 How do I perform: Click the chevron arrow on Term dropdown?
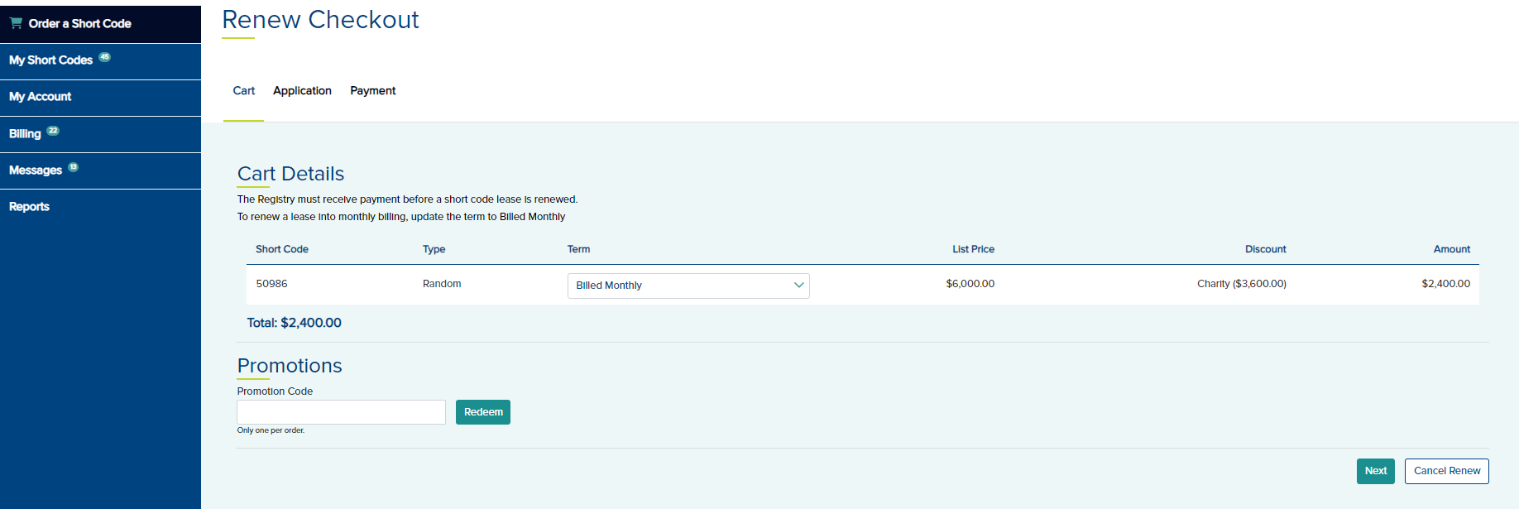(x=798, y=286)
